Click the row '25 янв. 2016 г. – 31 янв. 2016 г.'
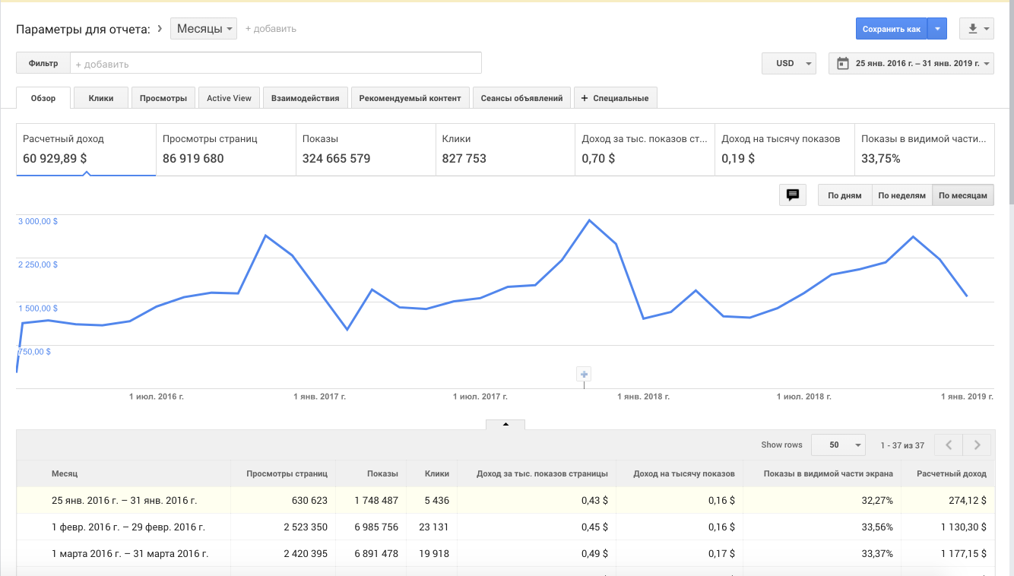 click(505, 501)
